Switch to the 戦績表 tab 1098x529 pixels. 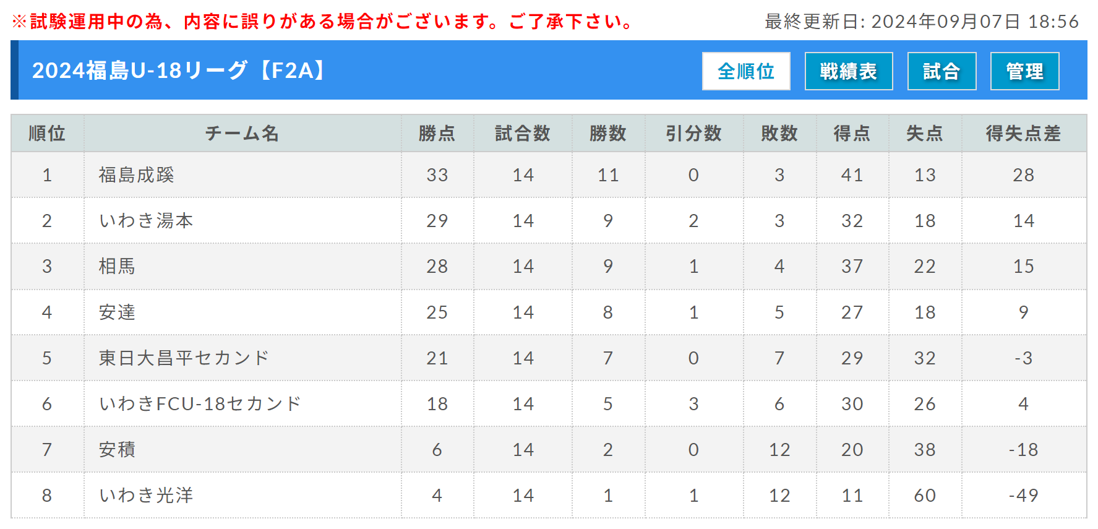[849, 71]
